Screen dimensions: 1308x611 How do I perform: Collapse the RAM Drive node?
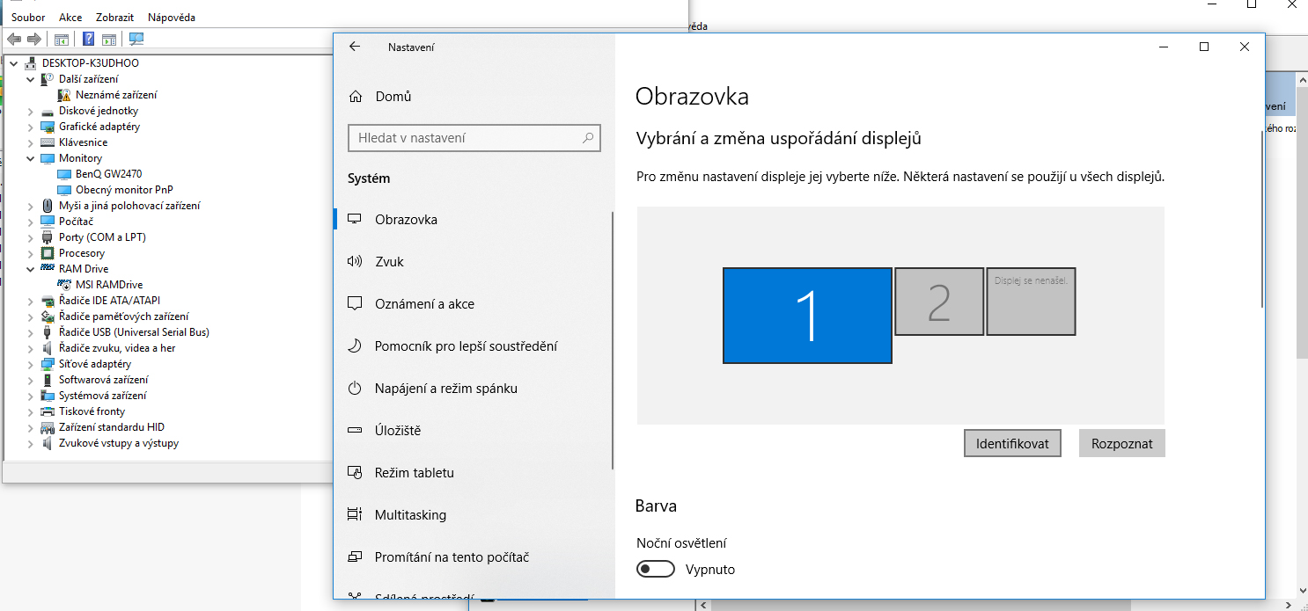pos(31,269)
